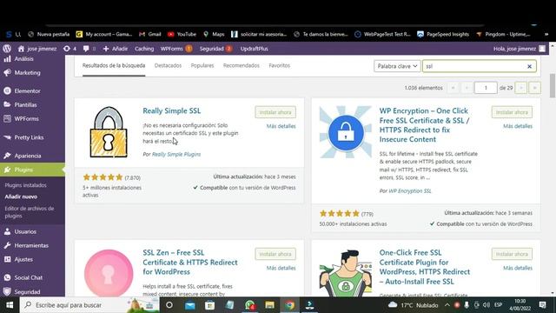Open the Palabra clave dropdown
556x313 pixels.
tap(397, 66)
